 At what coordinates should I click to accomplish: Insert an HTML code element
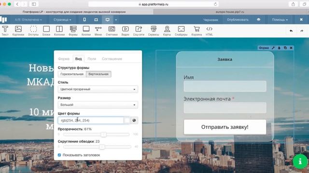[x=209, y=31]
